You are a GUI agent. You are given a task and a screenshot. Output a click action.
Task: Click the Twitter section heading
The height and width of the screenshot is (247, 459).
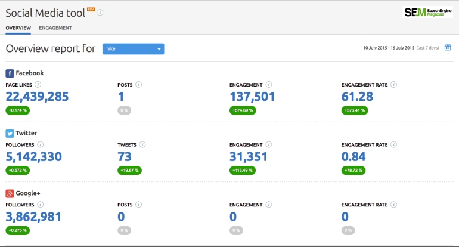pyautogui.click(x=26, y=133)
